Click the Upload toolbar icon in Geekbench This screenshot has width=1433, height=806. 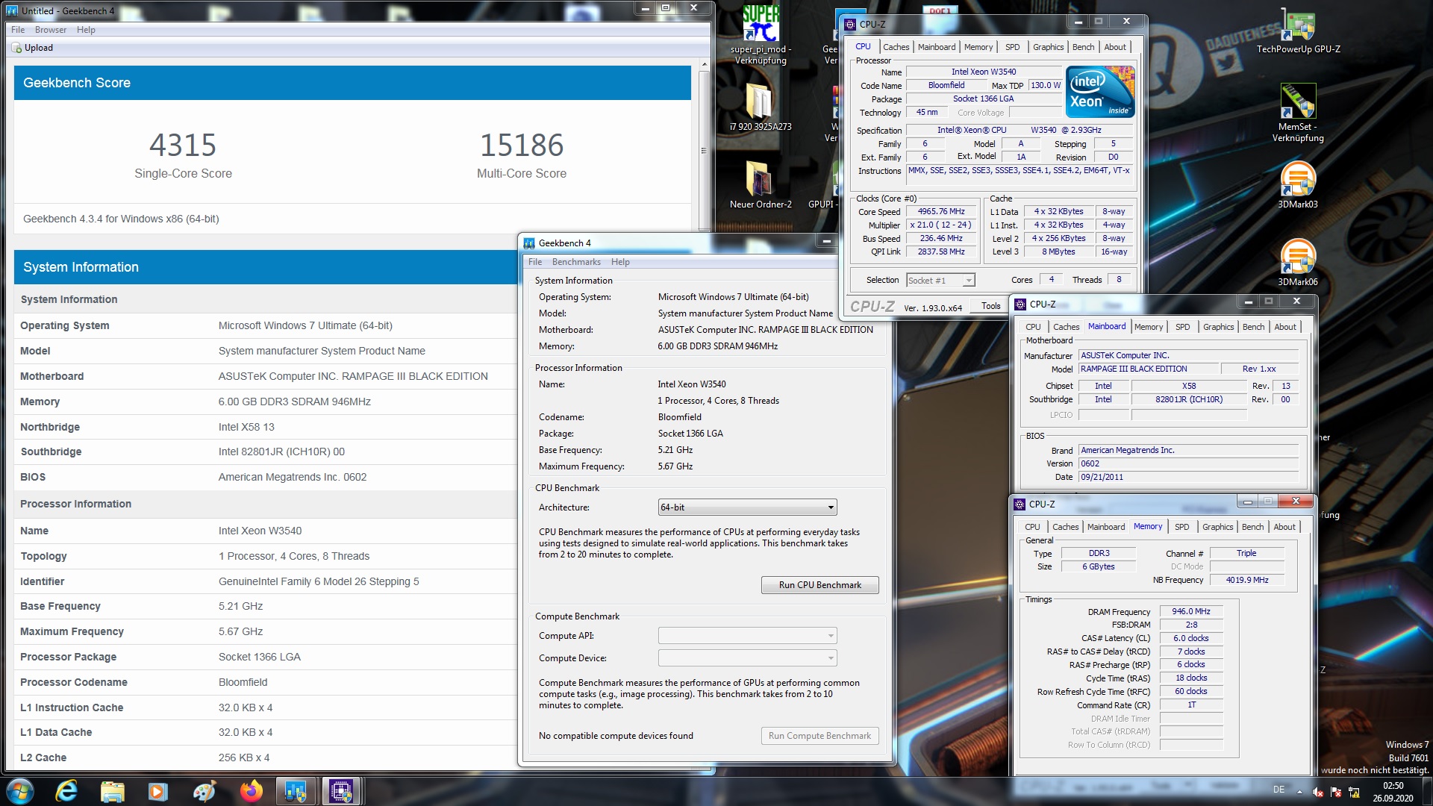point(16,48)
